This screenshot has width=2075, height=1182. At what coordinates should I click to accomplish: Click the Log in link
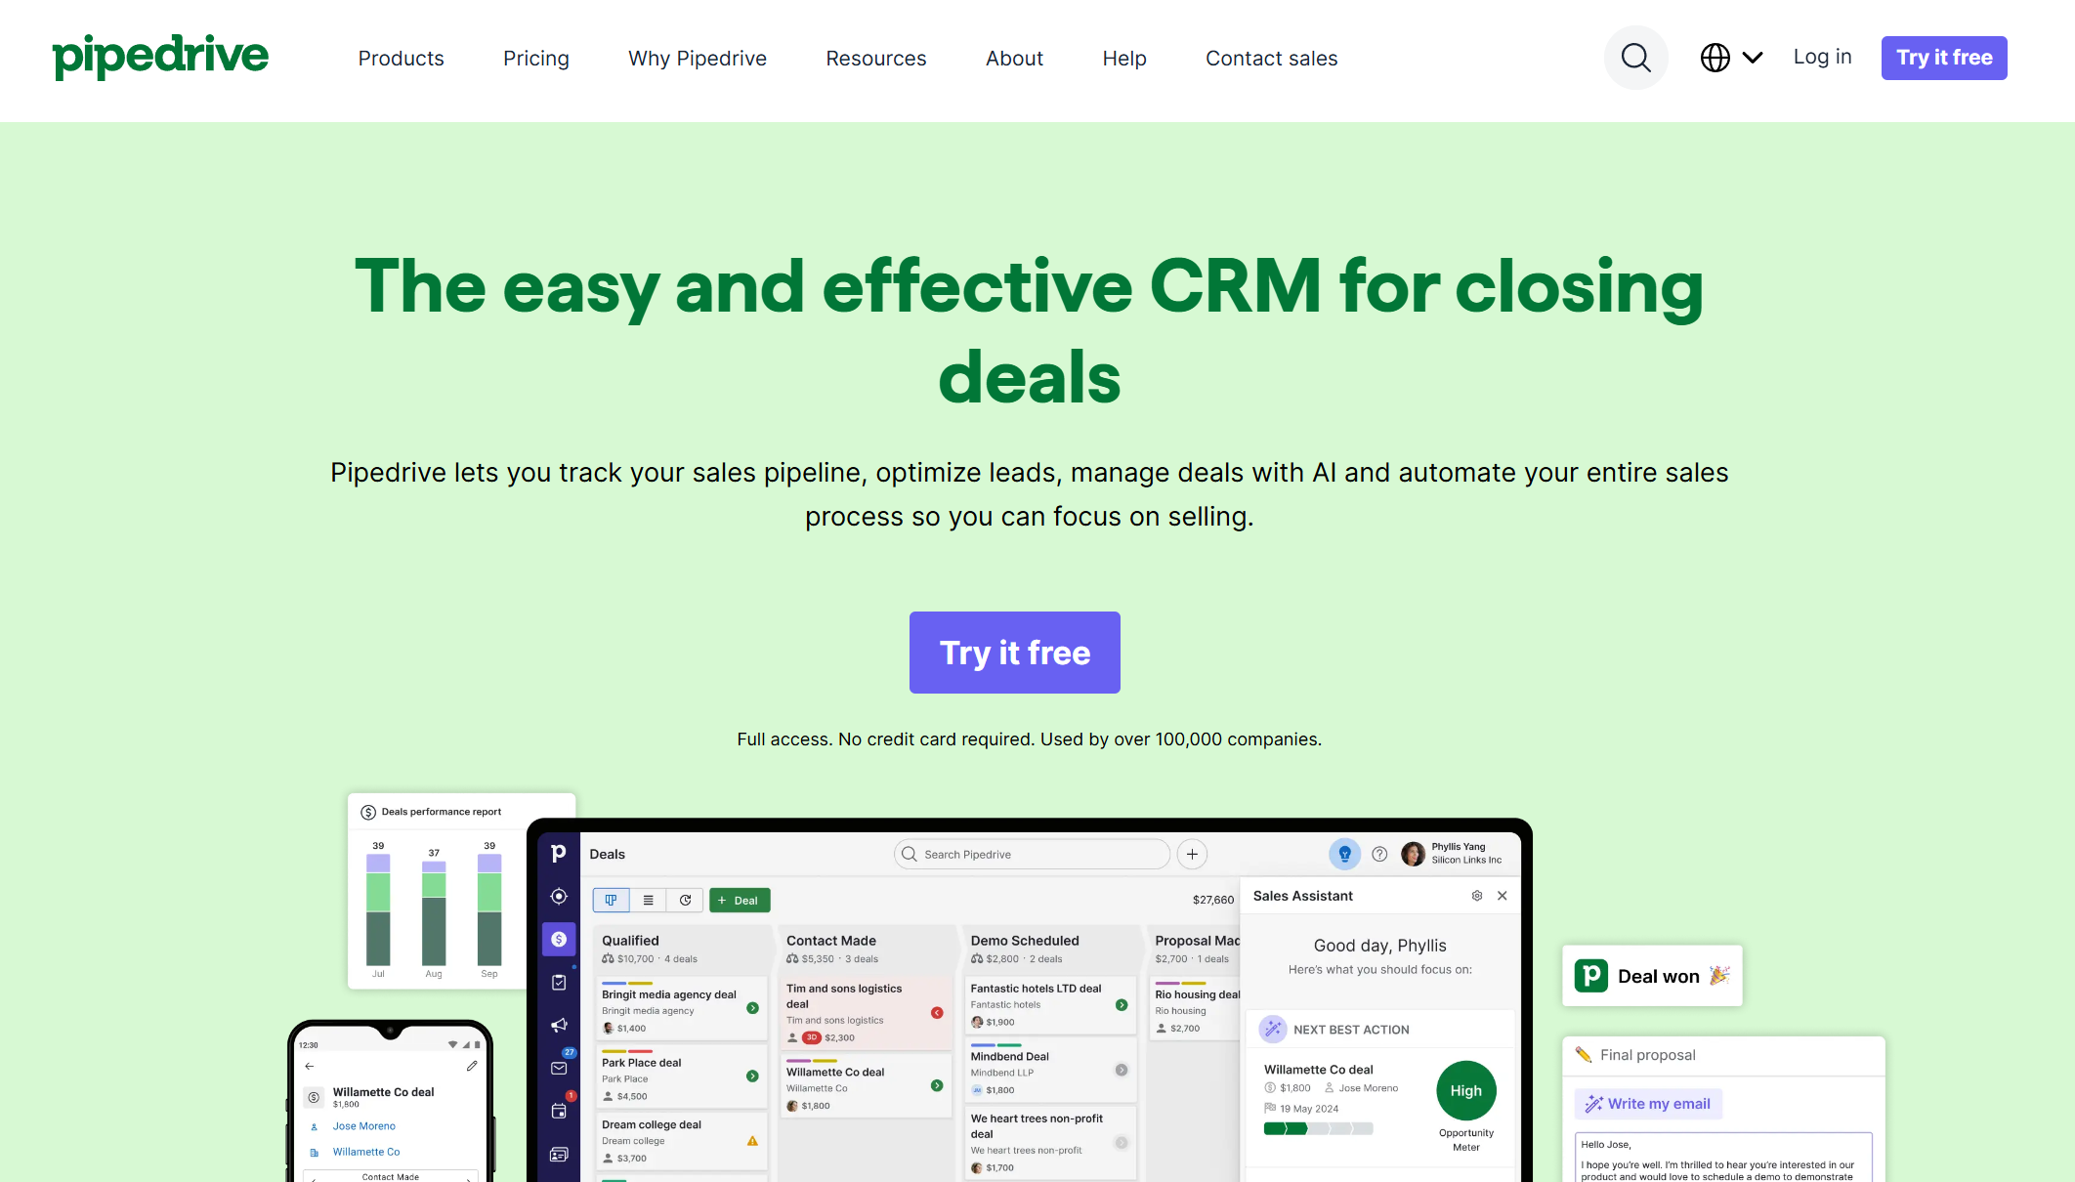click(1821, 57)
